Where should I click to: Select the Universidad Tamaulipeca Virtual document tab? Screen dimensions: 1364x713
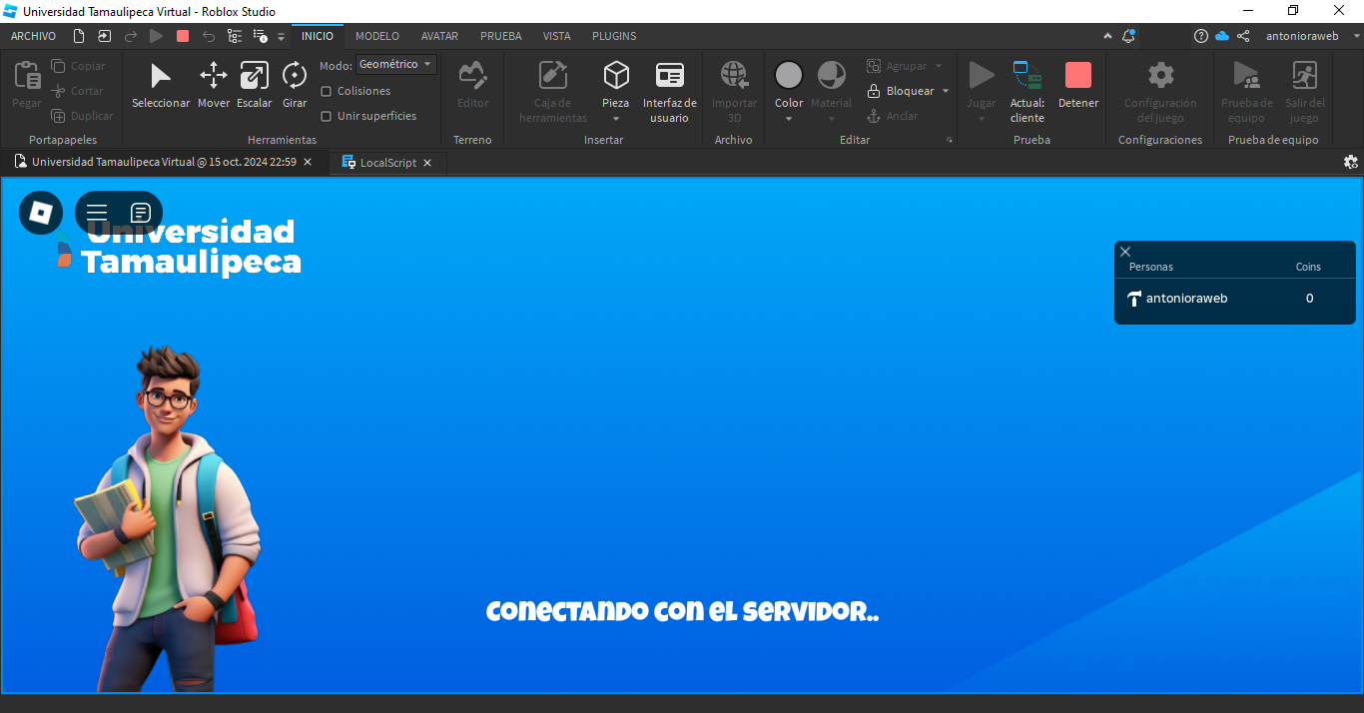click(164, 161)
